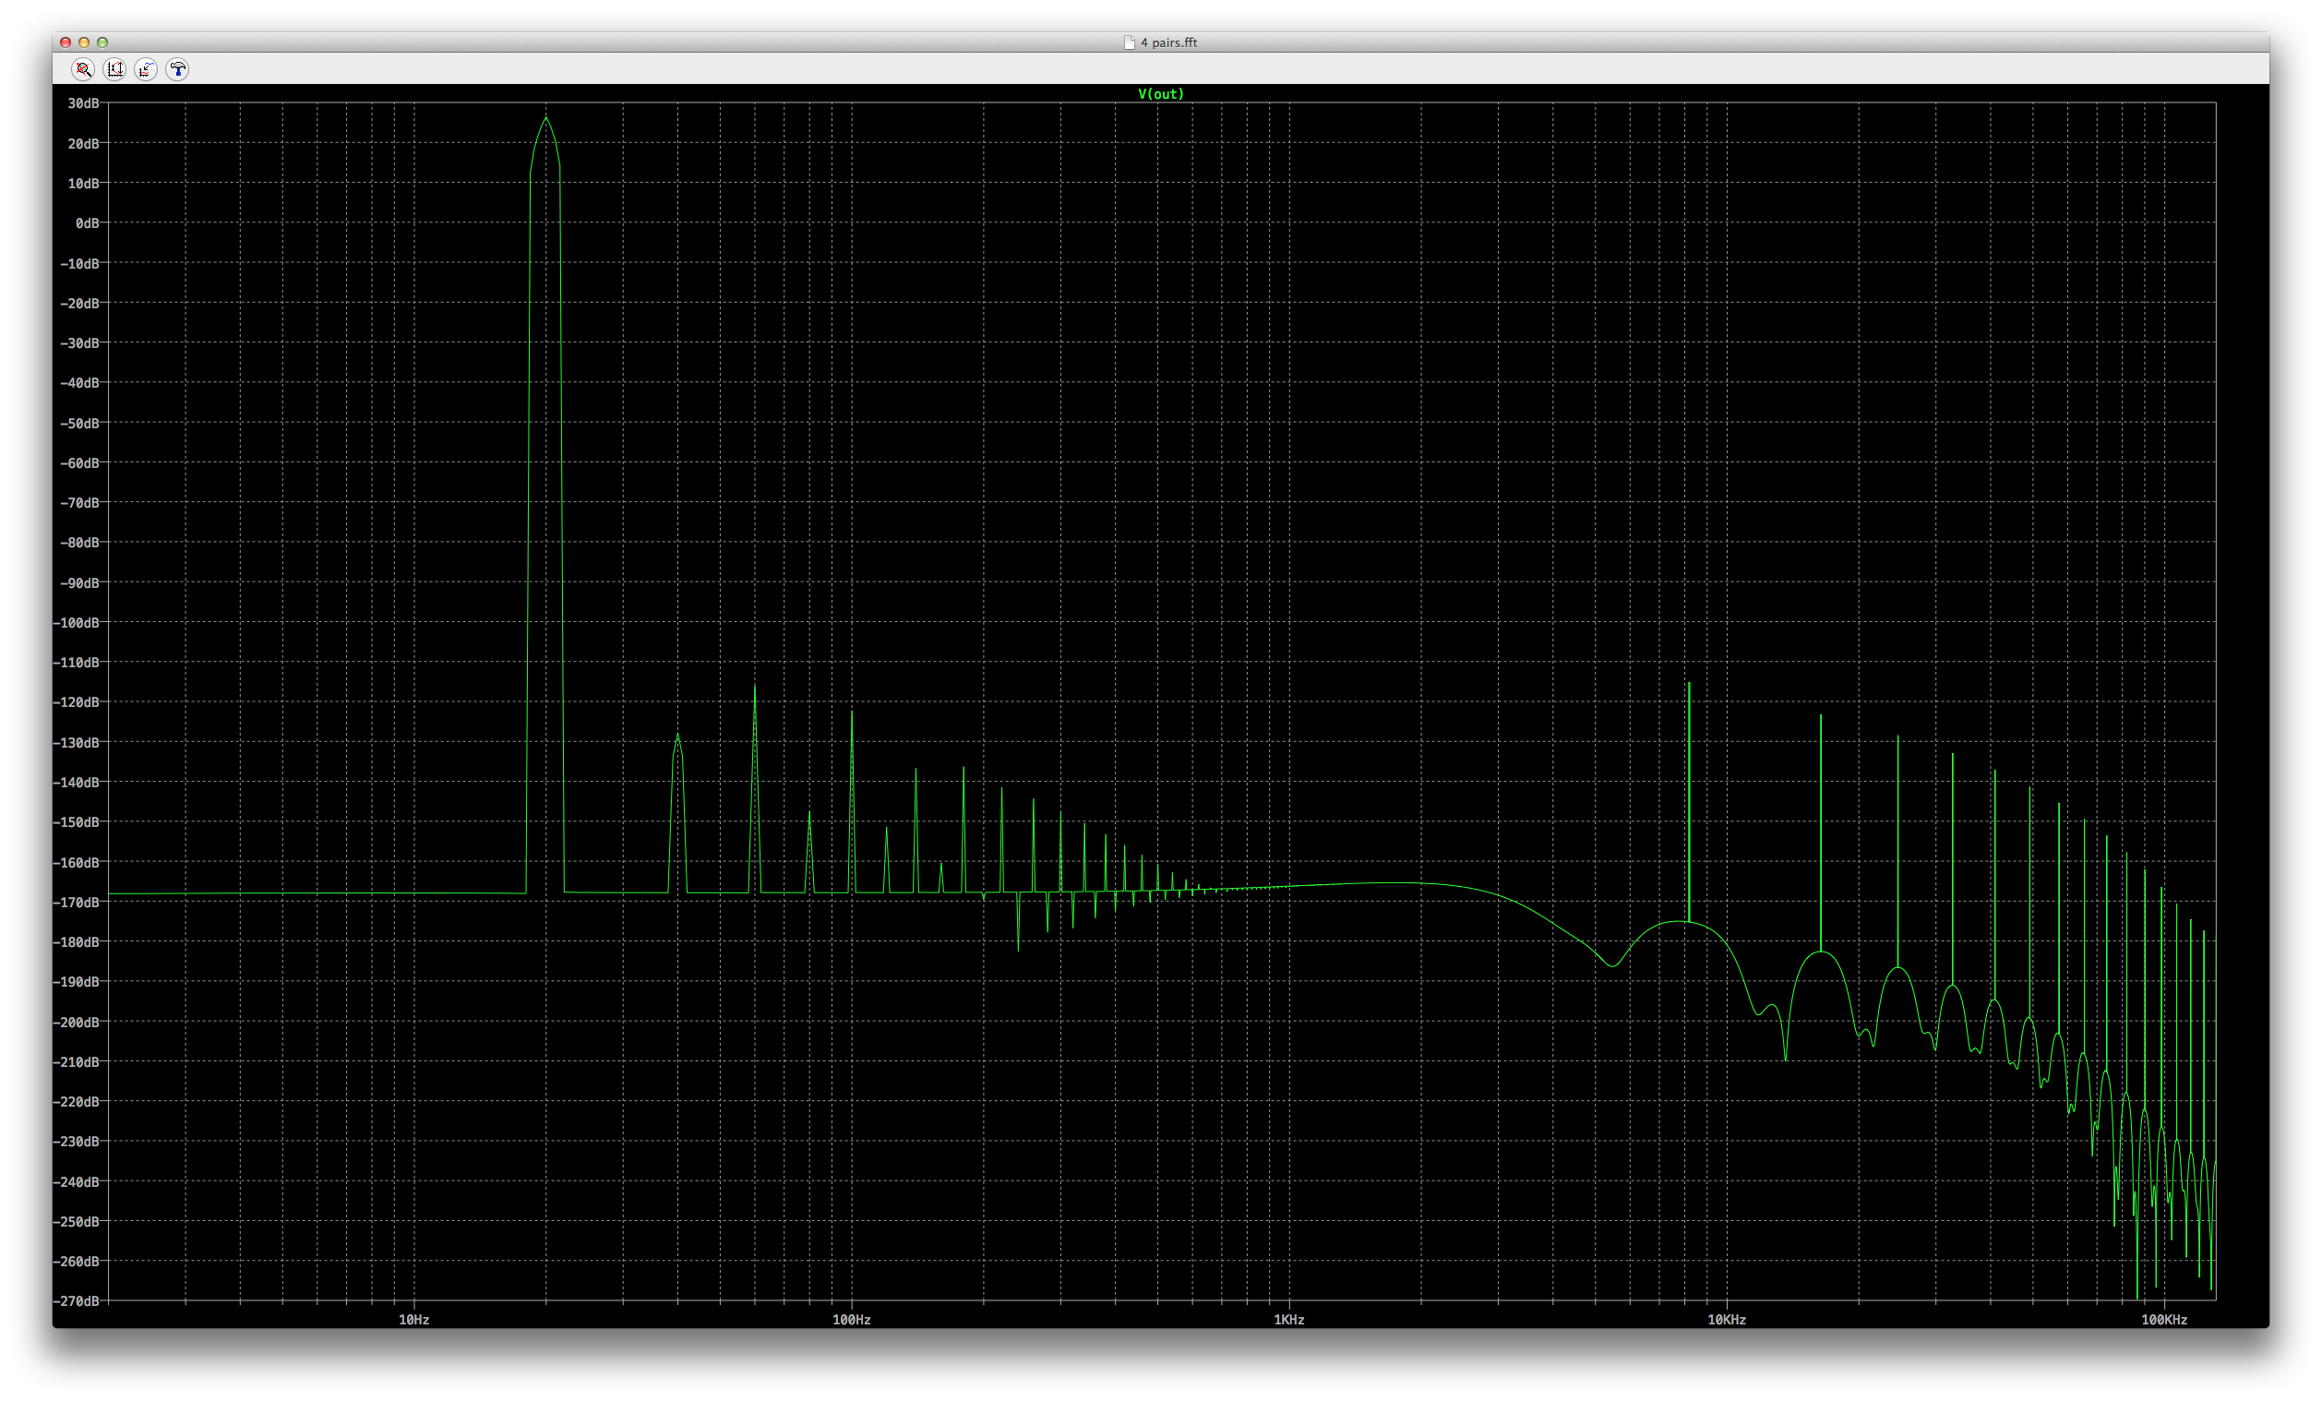Click the autorange vertical axis icon

click(115, 69)
